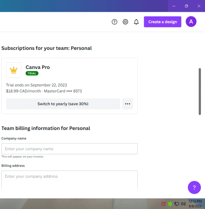Viewport: 205px width, 209px height.
Task: Click heading 'Subscriptions for your team: Personal'
Action: 46,48
